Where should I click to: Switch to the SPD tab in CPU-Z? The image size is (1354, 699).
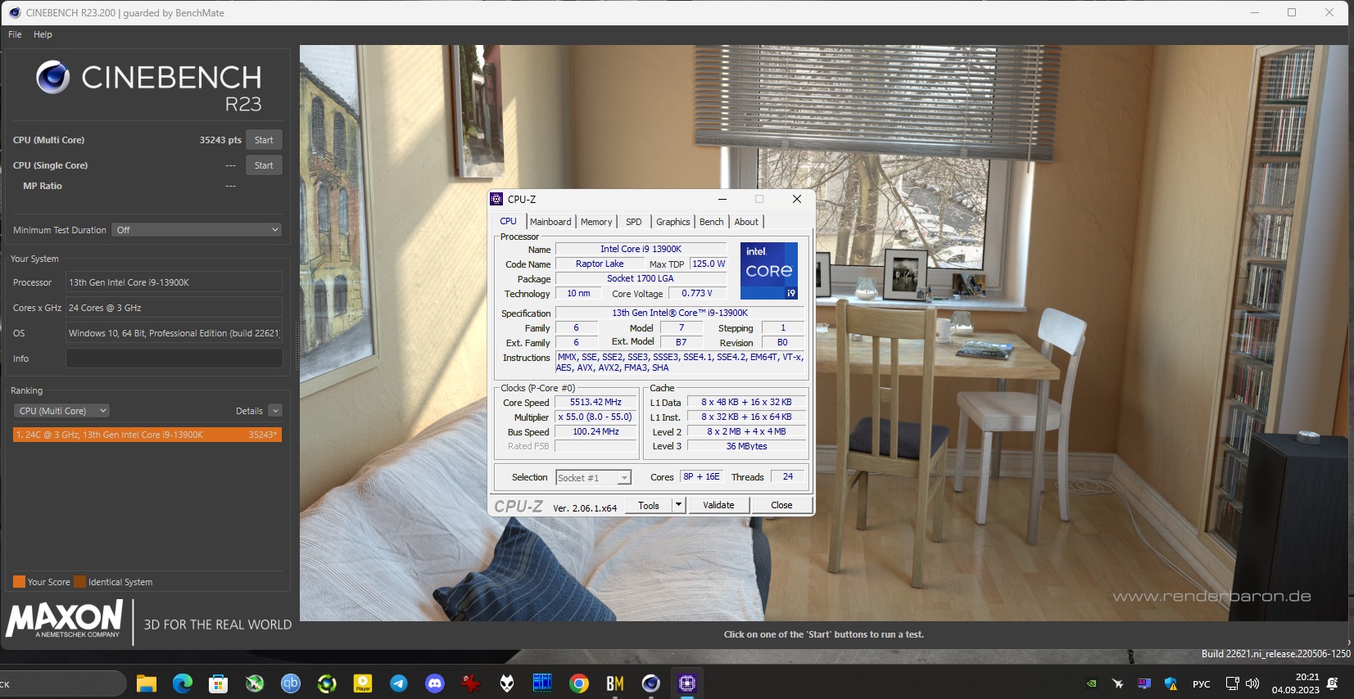pos(634,222)
